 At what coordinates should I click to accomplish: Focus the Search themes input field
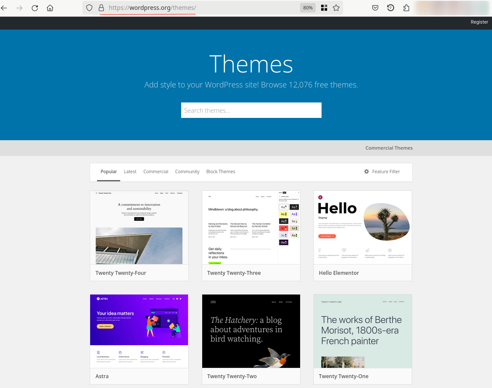coord(251,110)
